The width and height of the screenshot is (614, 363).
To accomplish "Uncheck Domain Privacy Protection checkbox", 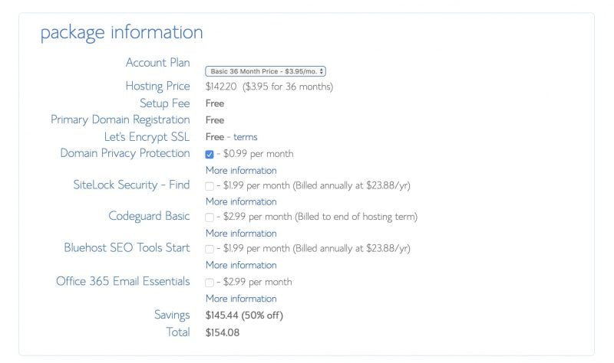I will 210,155.
